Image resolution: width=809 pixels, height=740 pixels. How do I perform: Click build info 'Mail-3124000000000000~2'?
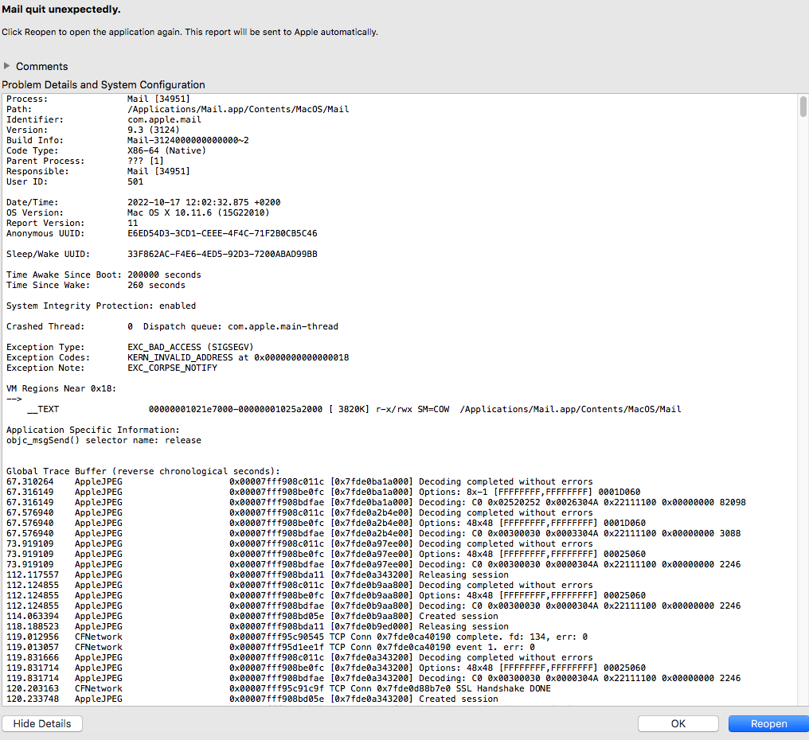[189, 140]
